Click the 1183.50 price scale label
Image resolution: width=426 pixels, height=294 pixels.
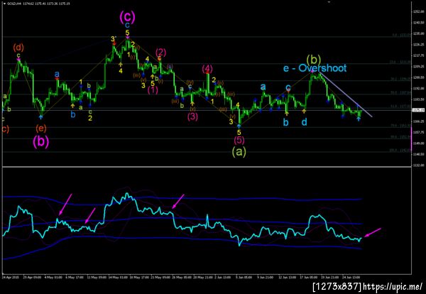tap(419, 99)
